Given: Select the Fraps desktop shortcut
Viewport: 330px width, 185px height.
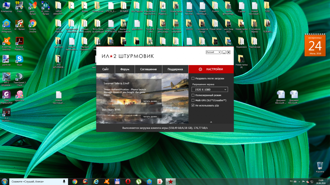Looking at the screenshot, I should [x=19, y=6].
